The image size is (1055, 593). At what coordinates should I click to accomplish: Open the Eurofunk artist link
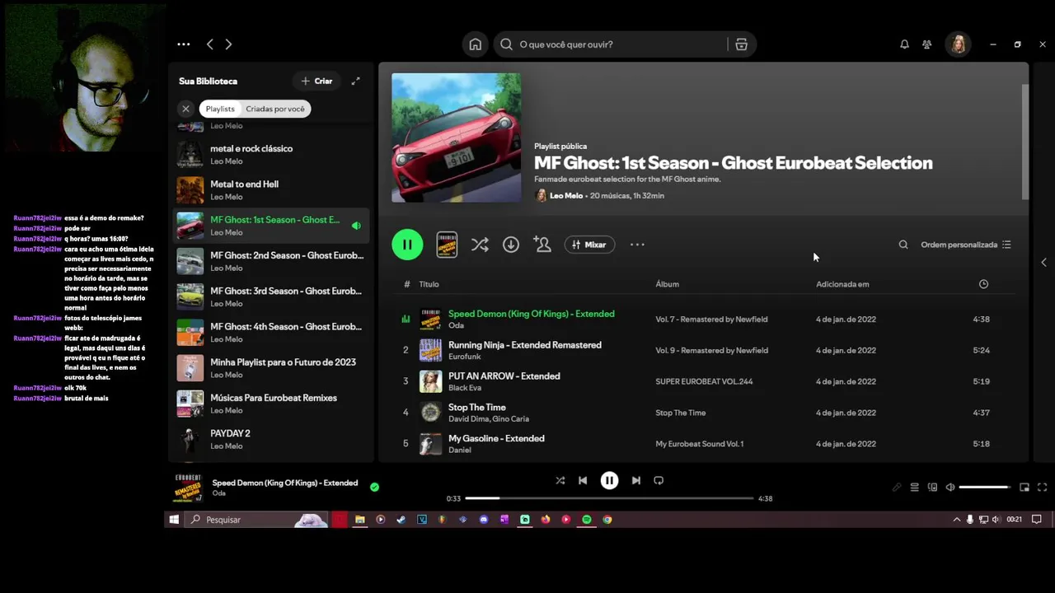pyautogui.click(x=465, y=357)
